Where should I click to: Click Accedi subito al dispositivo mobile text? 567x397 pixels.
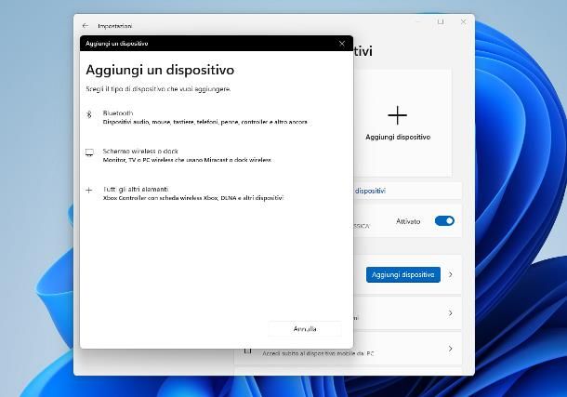coord(318,353)
